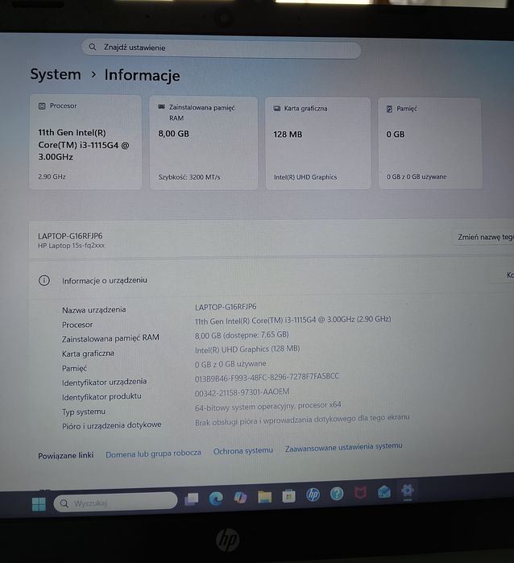Viewport: 514px width, 563px height.
Task: Click the RAM card memory icon
Action: [x=162, y=107]
